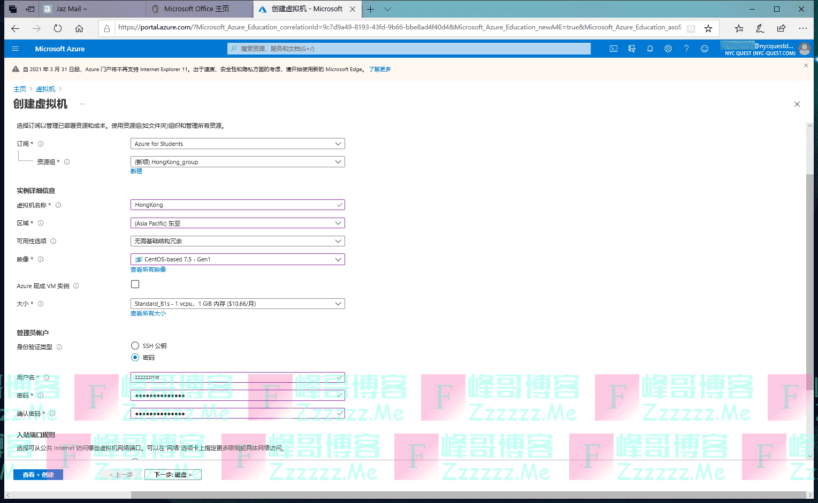Click browser forward arrow
Viewport: 818px width, 503px height.
coord(36,28)
